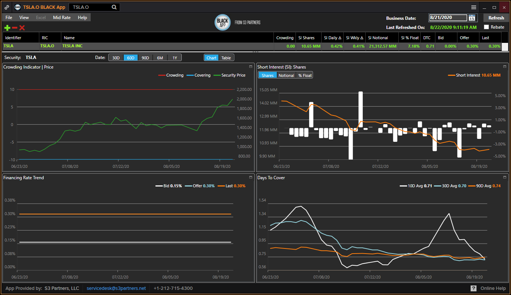Open the Help menu

[83, 18]
